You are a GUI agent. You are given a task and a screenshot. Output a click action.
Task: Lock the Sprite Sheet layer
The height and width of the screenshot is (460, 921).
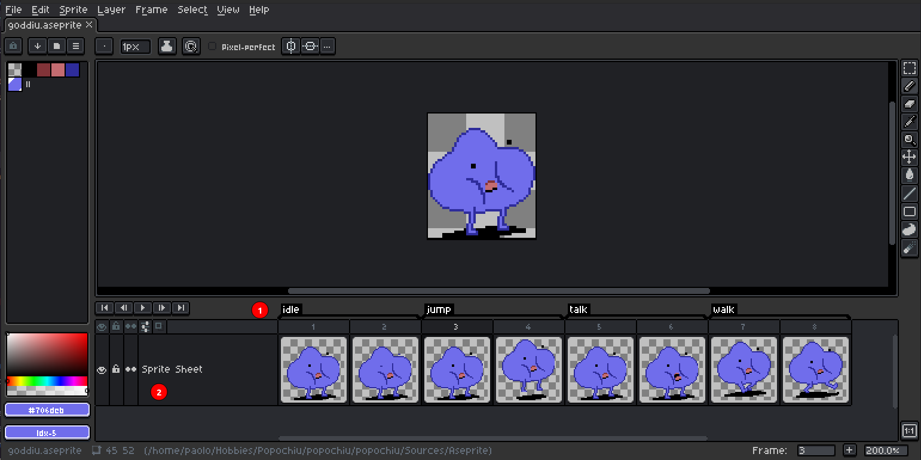tap(117, 370)
